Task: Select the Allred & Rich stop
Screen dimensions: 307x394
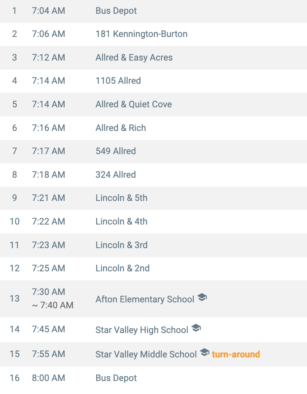Action: pos(121,128)
